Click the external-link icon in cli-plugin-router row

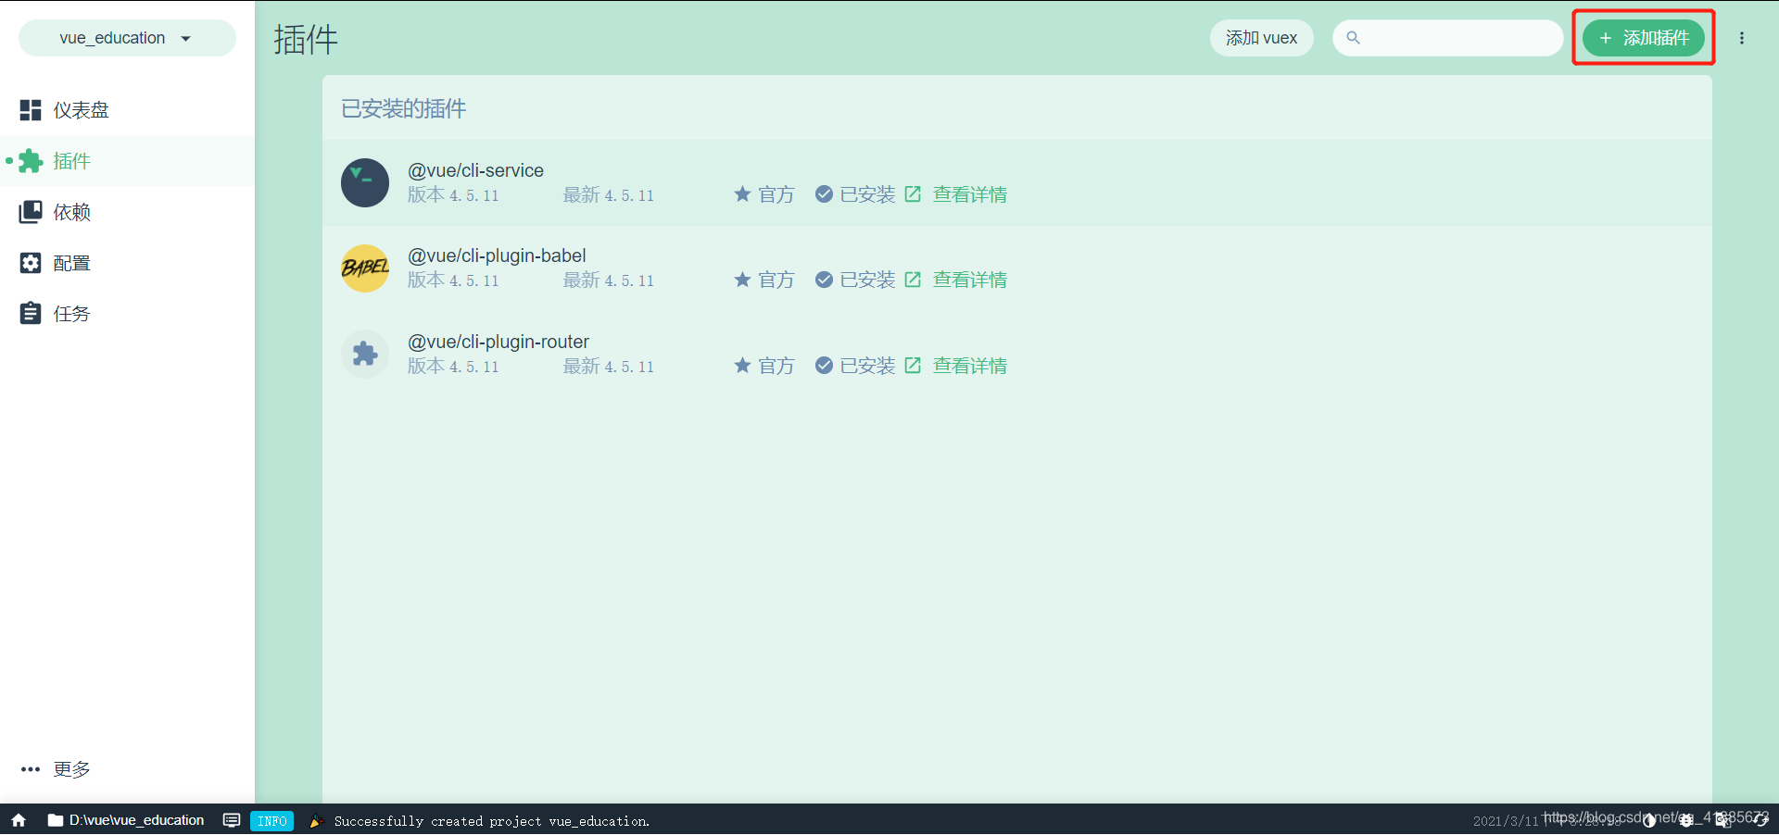(x=913, y=366)
